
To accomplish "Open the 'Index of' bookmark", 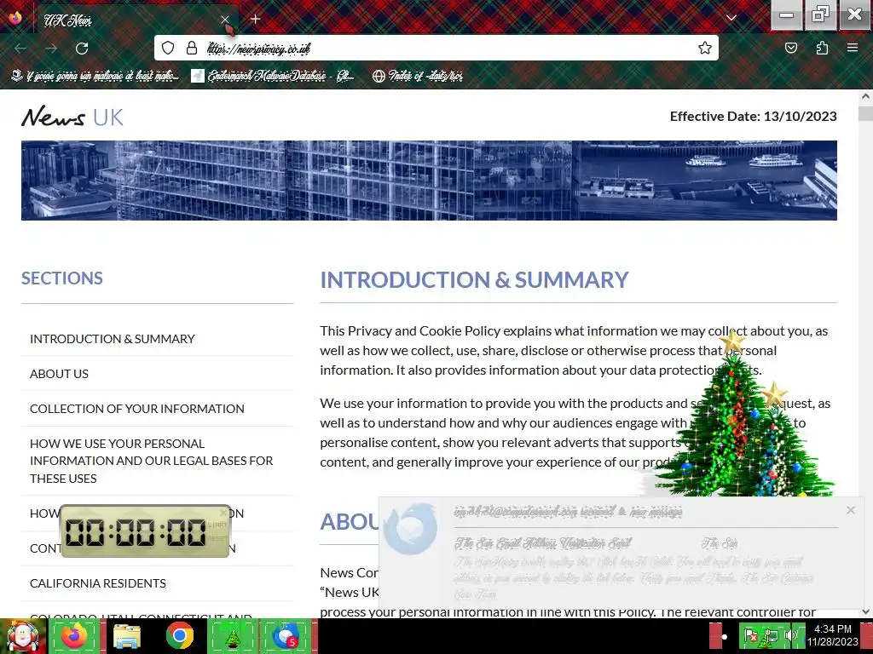I will pos(418,76).
